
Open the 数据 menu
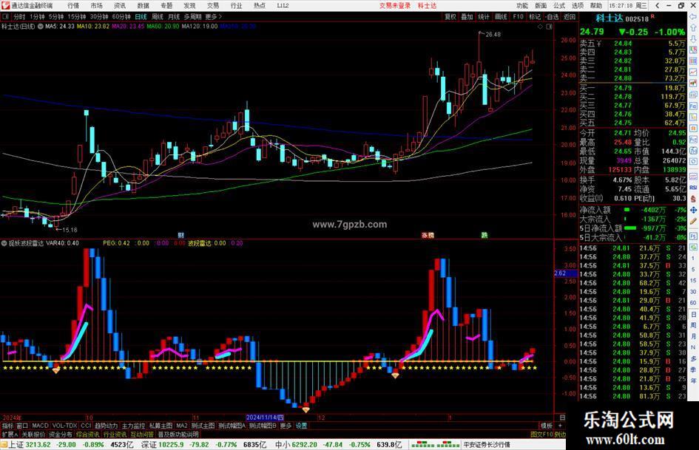[x=143, y=5]
